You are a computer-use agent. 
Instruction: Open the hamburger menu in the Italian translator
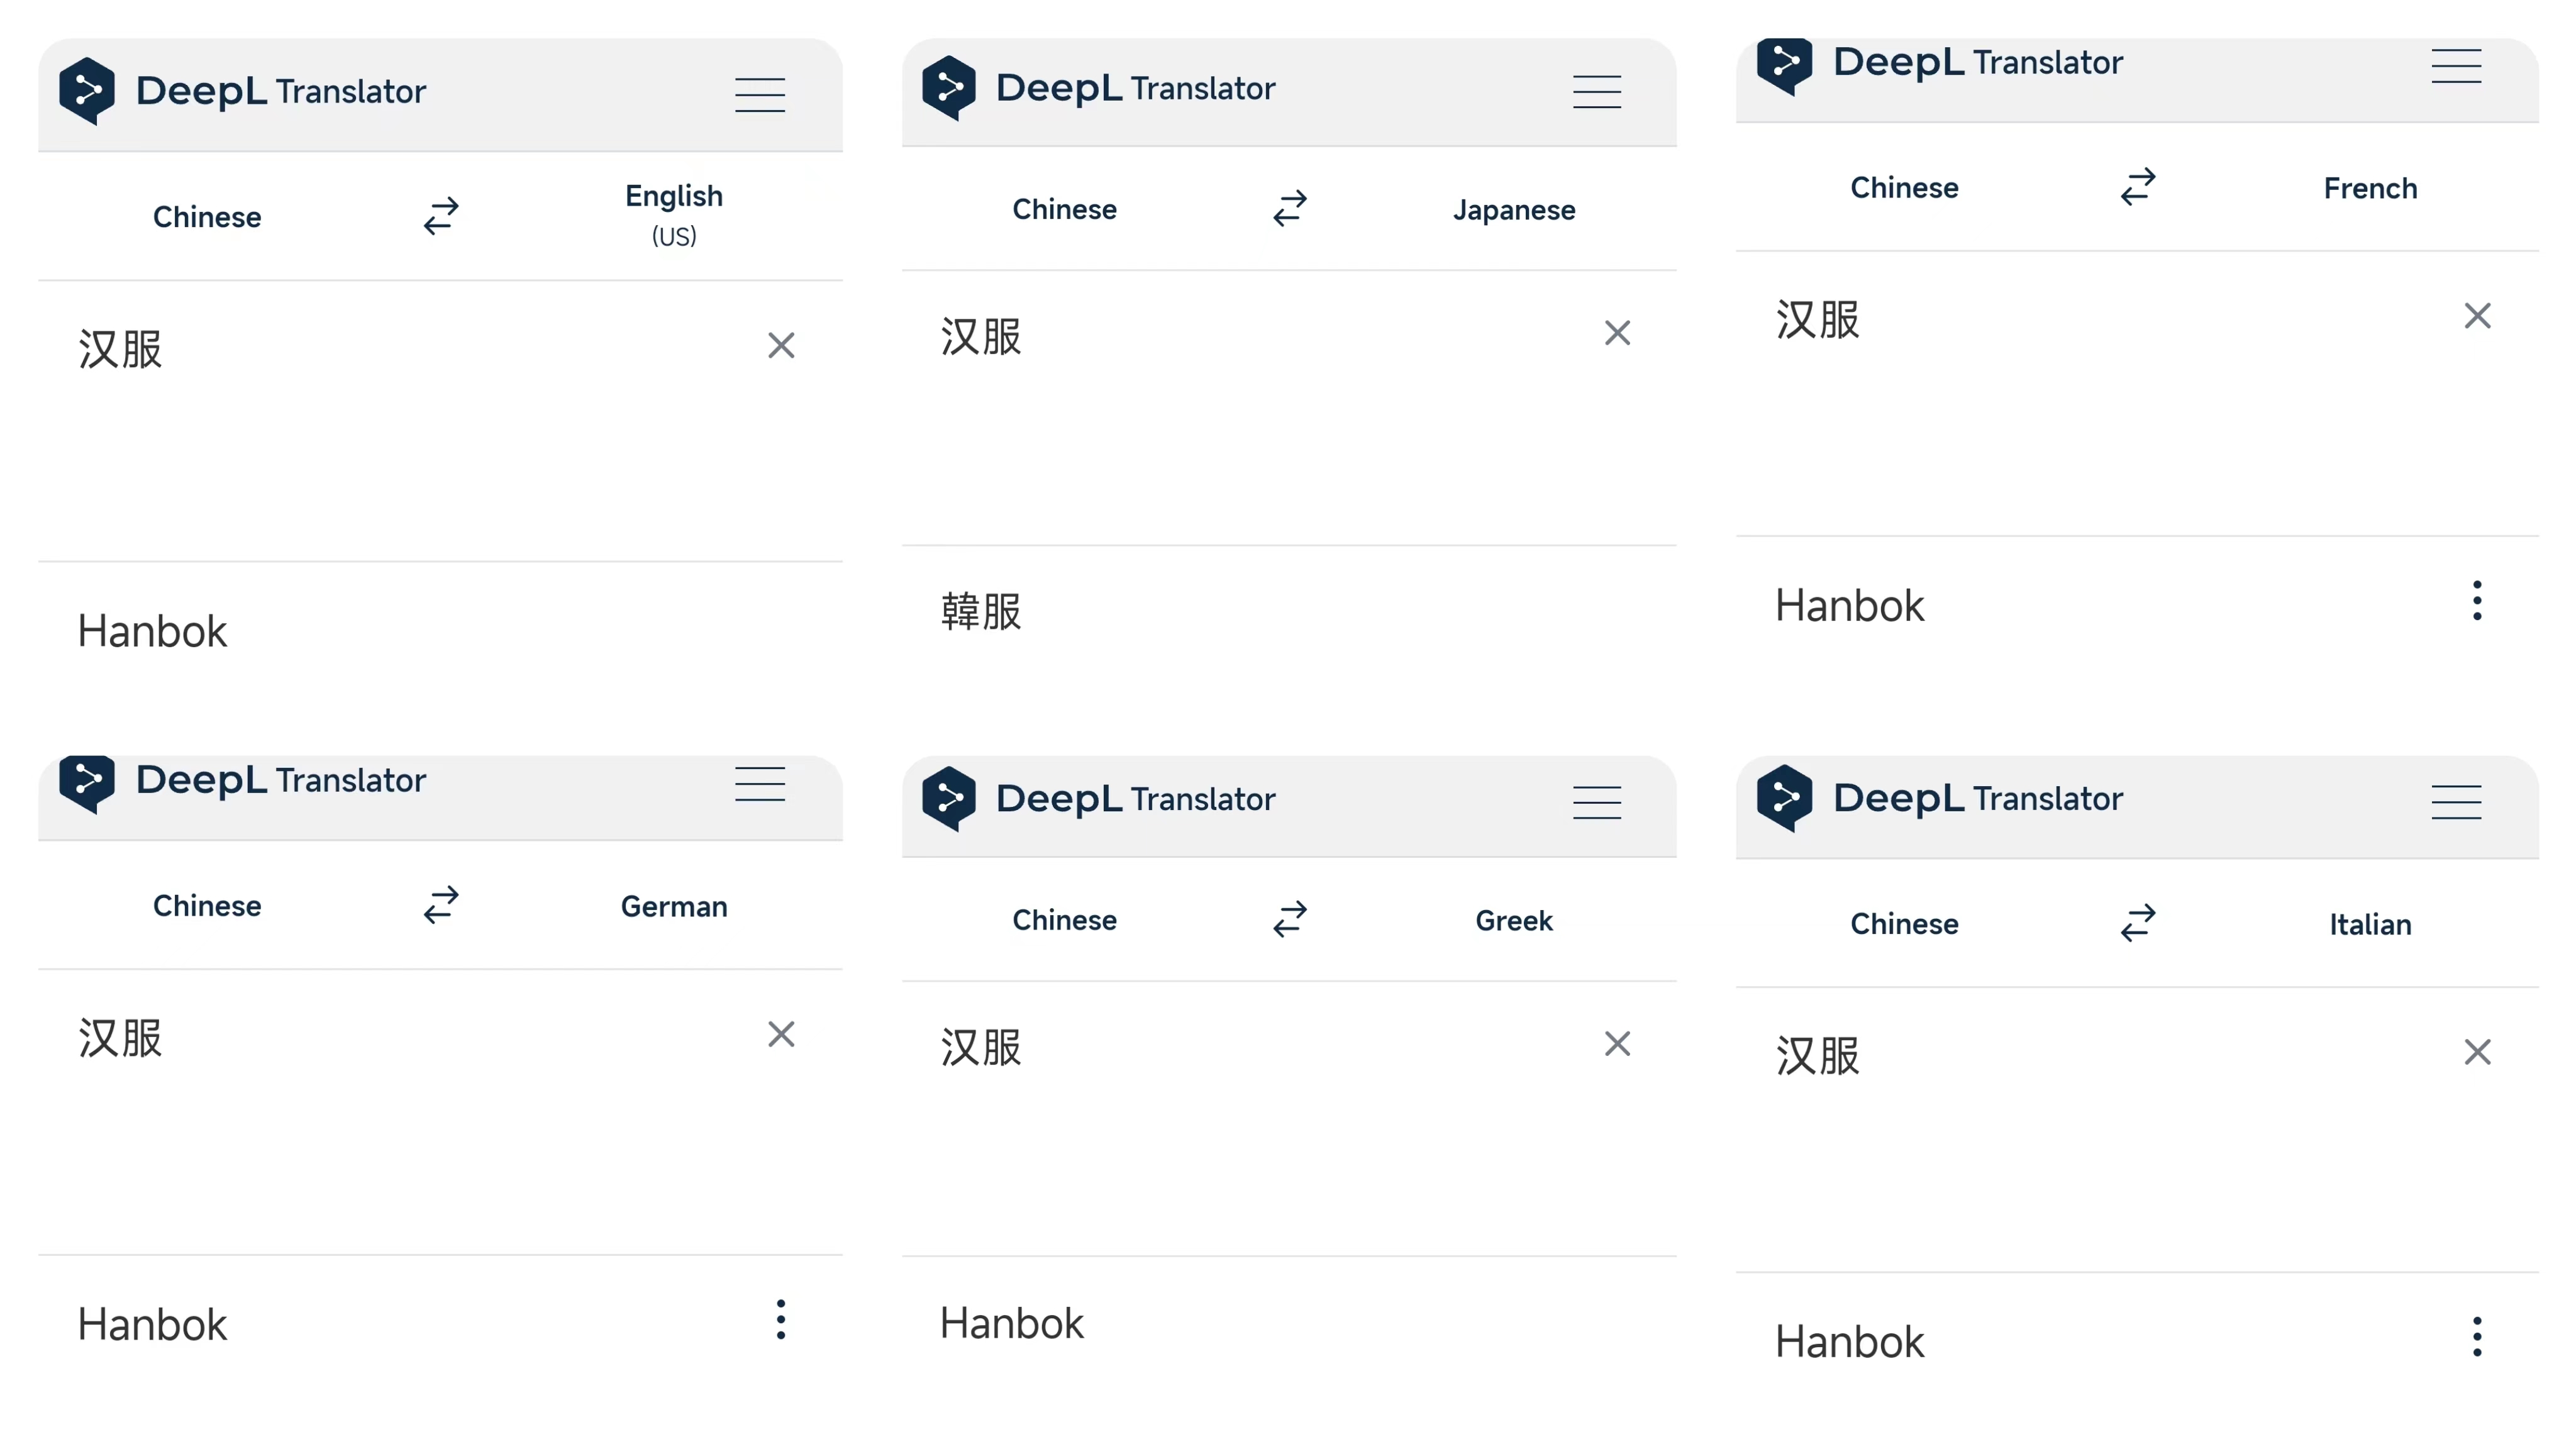tap(2456, 802)
